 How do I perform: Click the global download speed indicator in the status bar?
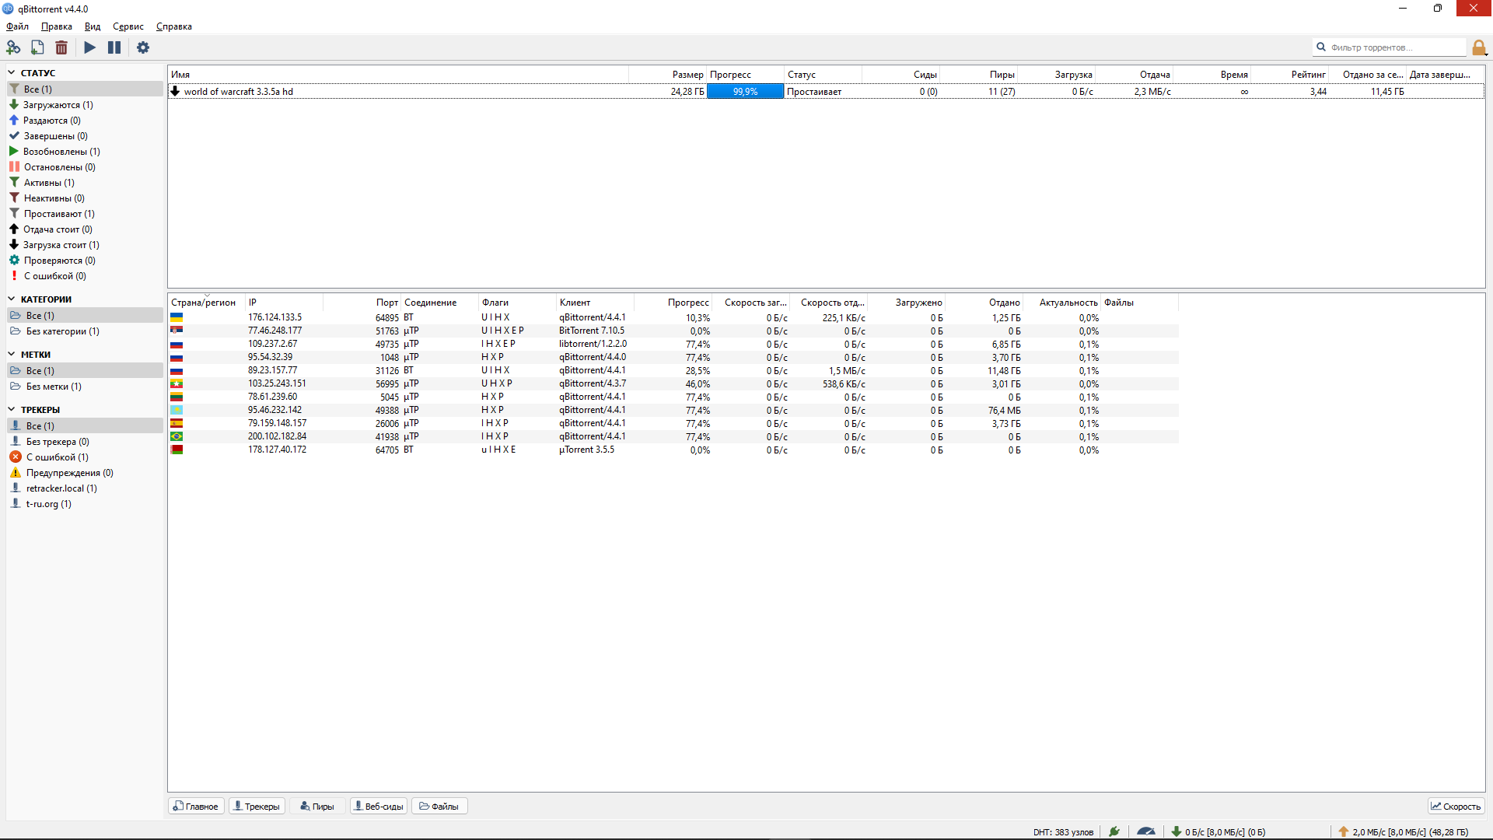(1219, 832)
